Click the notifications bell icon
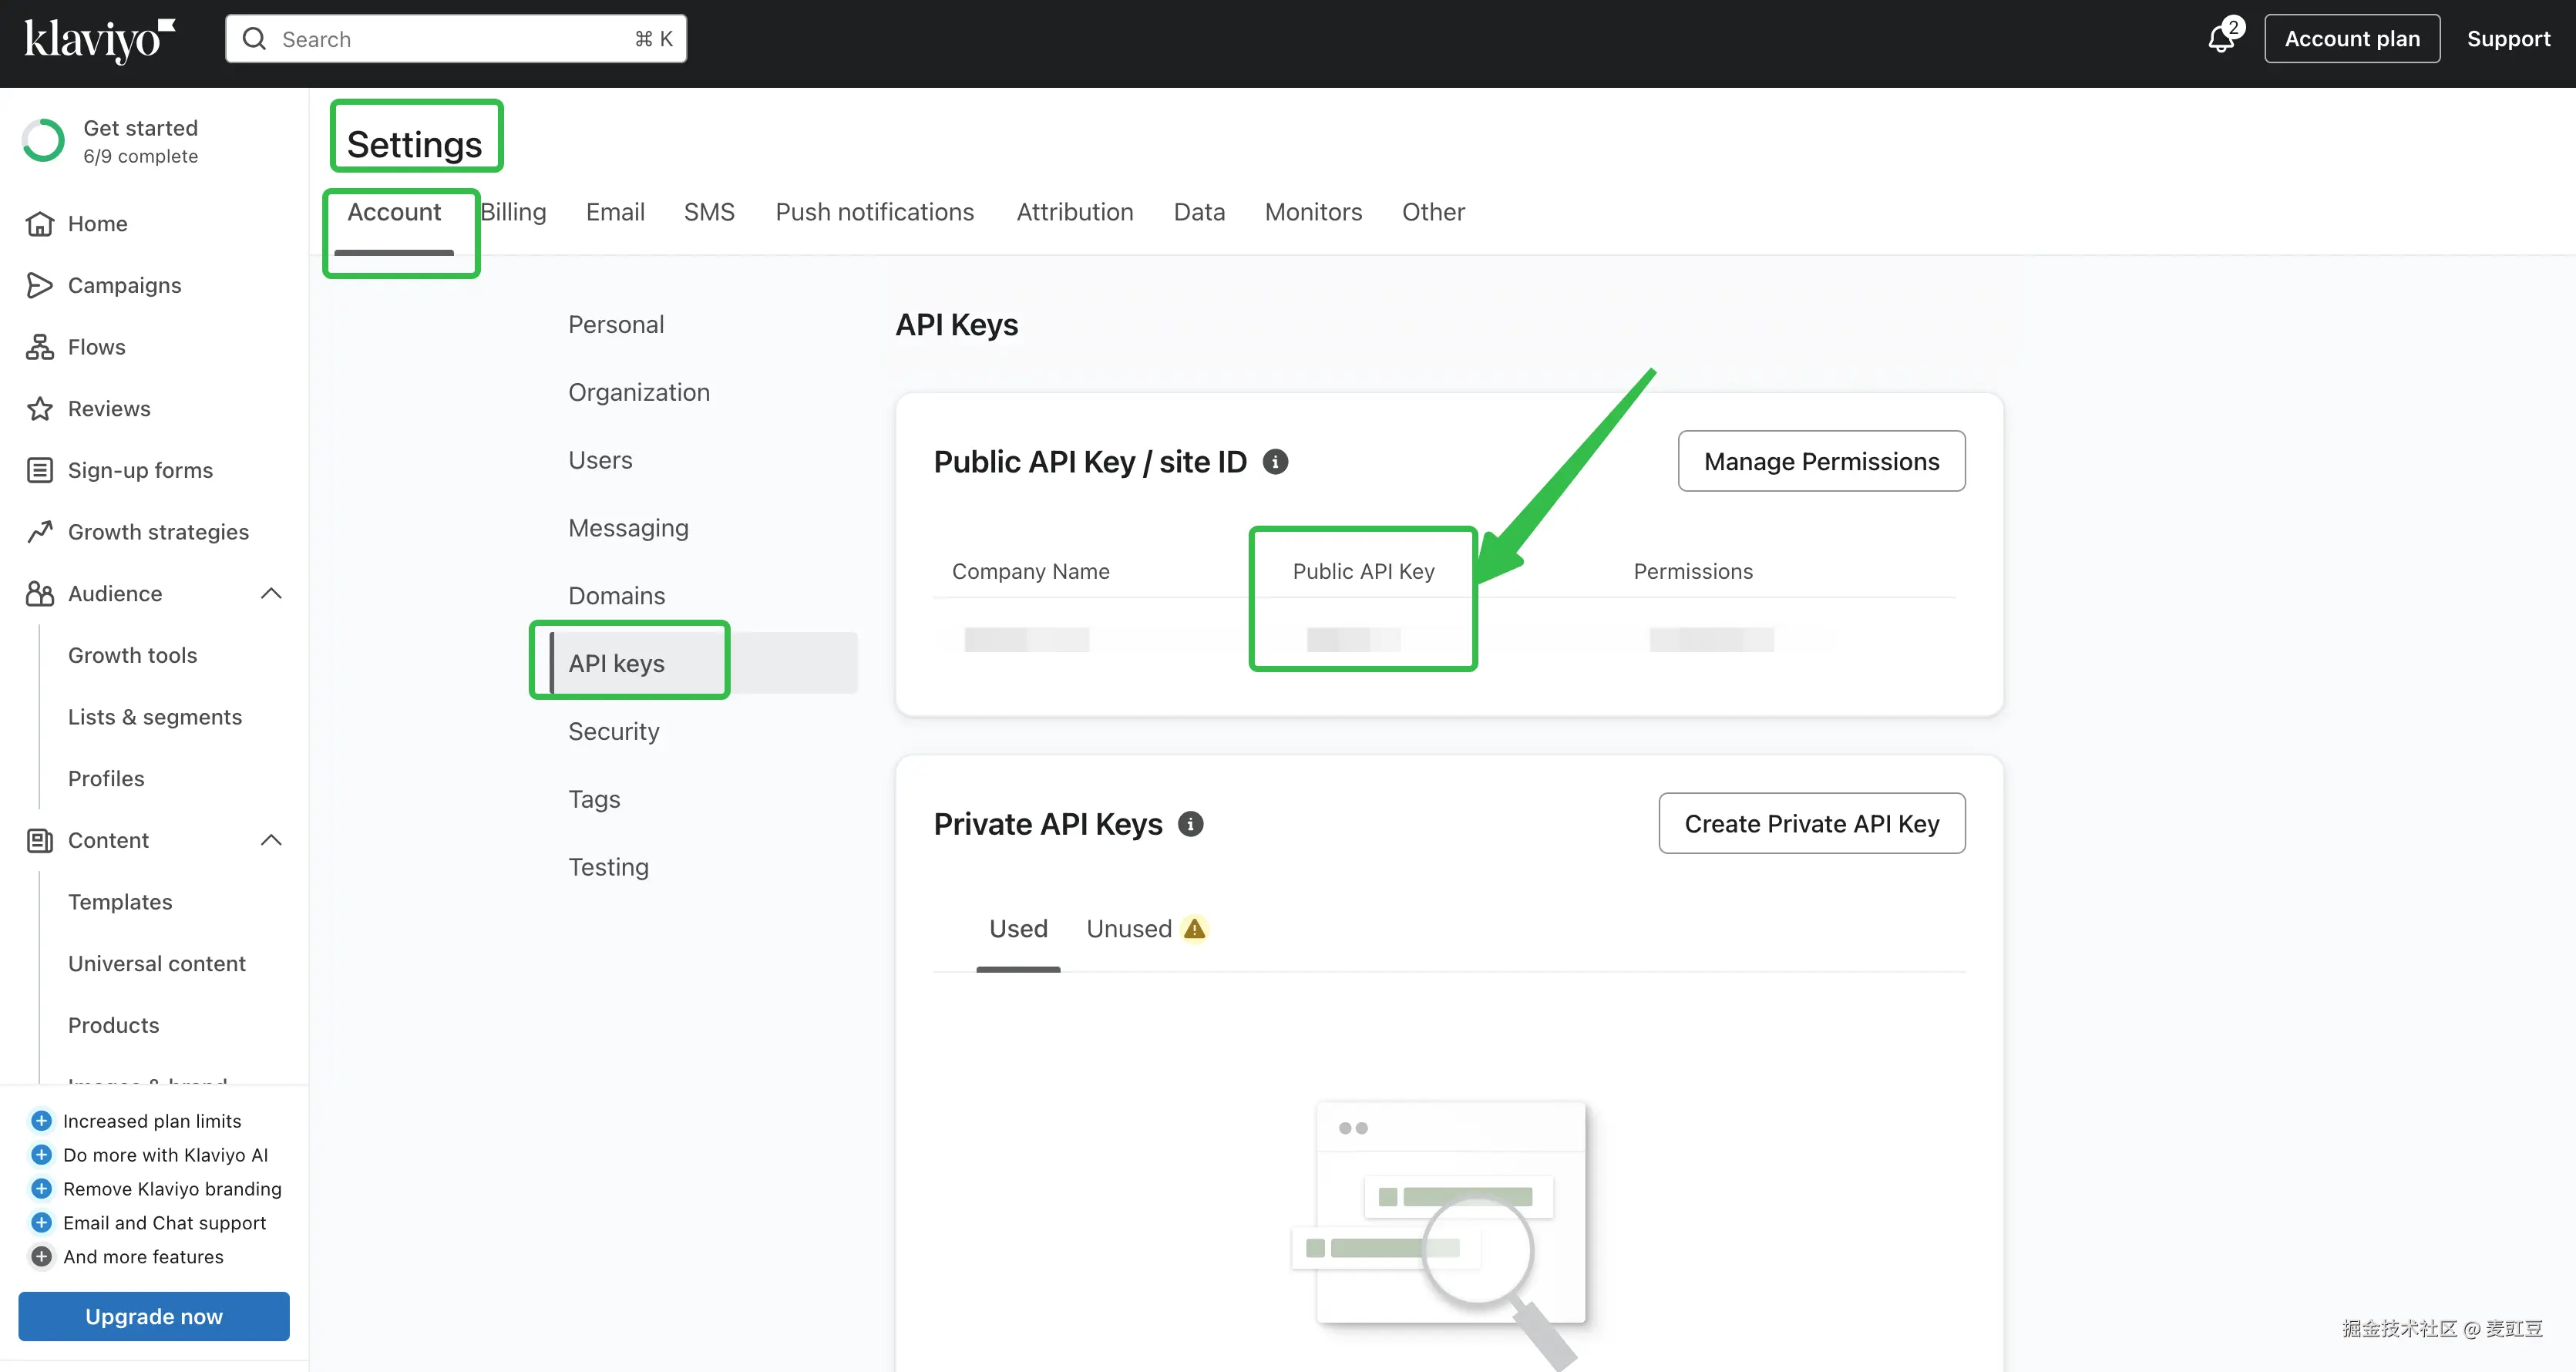The width and height of the screenshot is (2576, 1372). click(x=2220, y=40)
